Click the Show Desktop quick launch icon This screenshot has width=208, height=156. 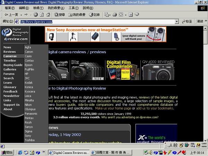(32, 153)
